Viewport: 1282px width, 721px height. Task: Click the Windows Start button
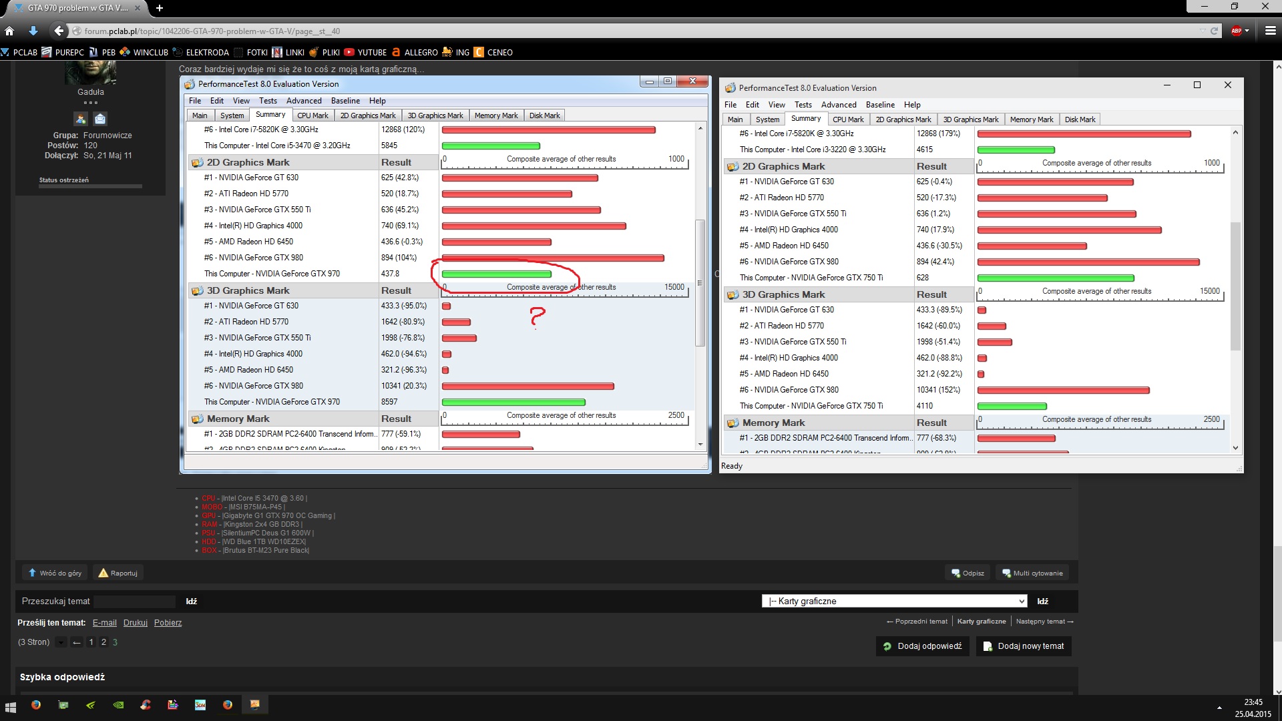click(11, 706)
